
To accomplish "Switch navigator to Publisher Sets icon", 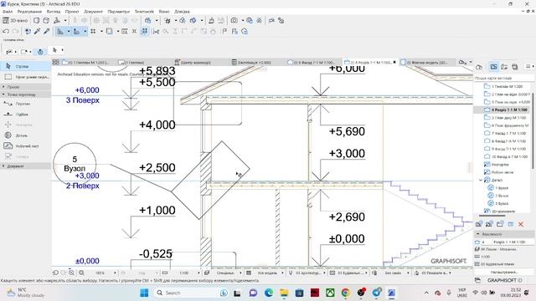I will (515, 67).
